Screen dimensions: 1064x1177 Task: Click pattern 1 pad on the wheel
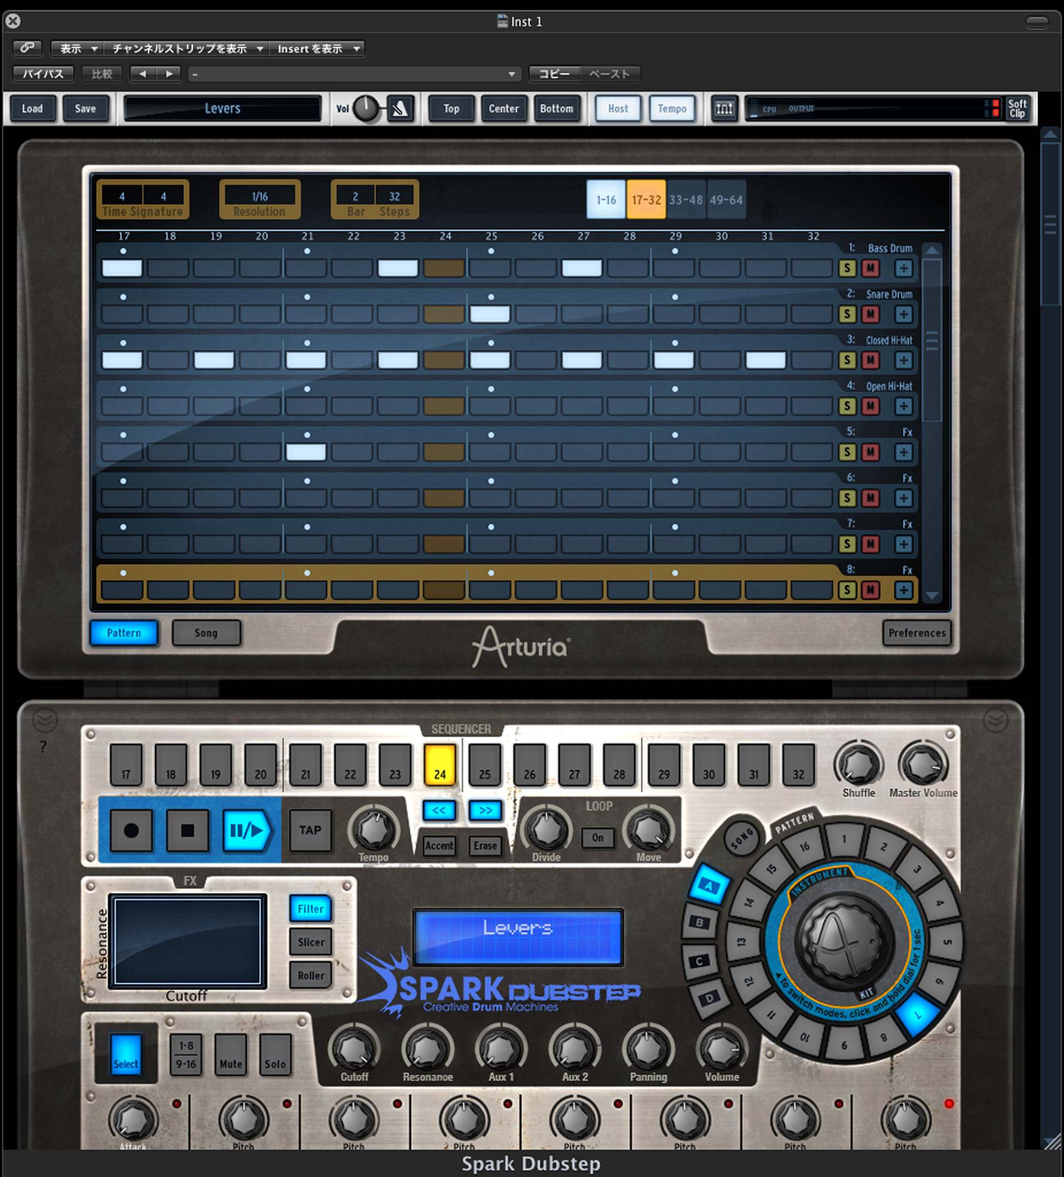[x=844, y=840]
